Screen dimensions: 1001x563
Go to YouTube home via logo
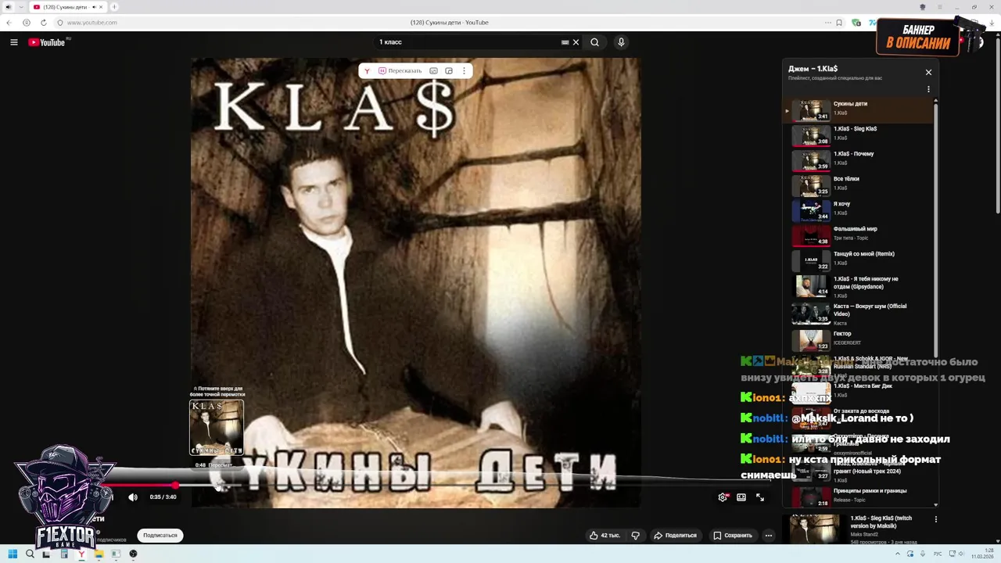(x=48, y=42)
